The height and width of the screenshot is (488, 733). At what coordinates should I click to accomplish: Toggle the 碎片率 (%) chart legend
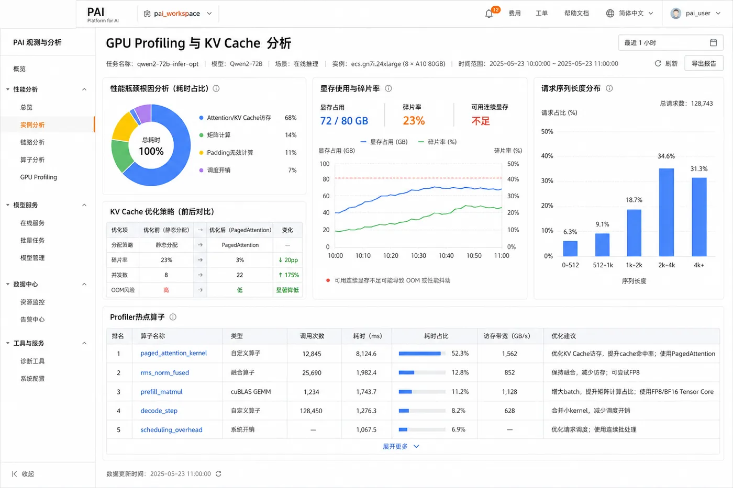tap(437, 142)
